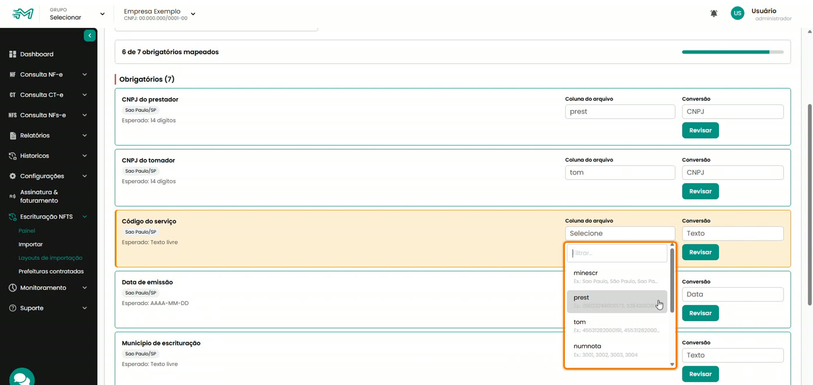
Task: Select the prest column option
Action: pyautogui.click(x=617, y=302)
